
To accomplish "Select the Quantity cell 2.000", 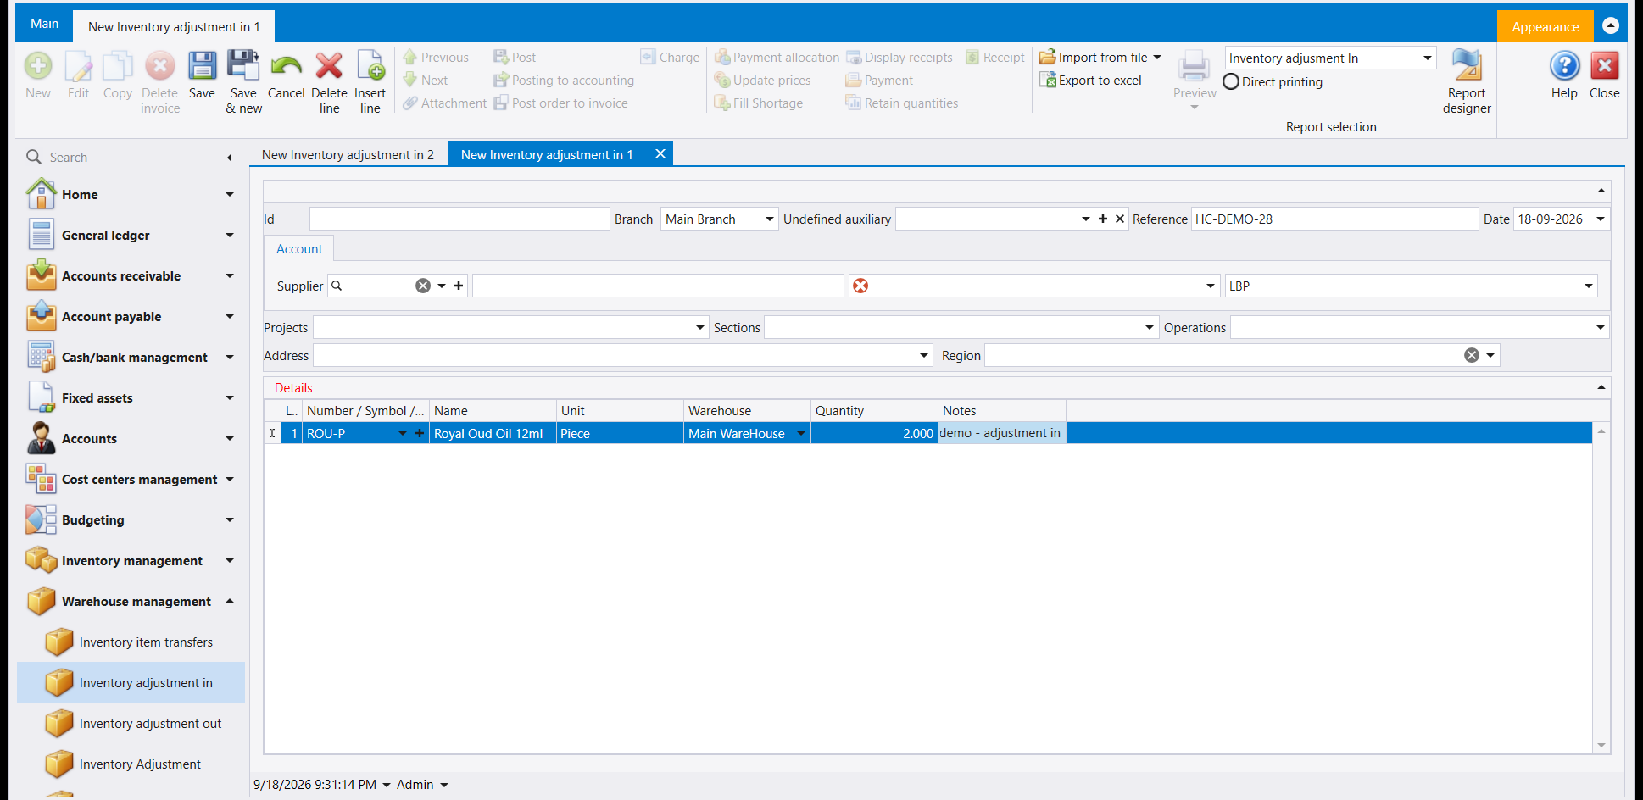I will pyautogui.click(x=874, y=433).
